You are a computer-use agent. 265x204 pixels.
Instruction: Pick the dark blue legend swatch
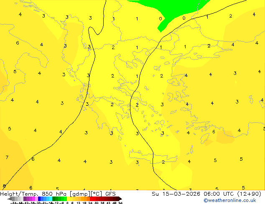39,199
